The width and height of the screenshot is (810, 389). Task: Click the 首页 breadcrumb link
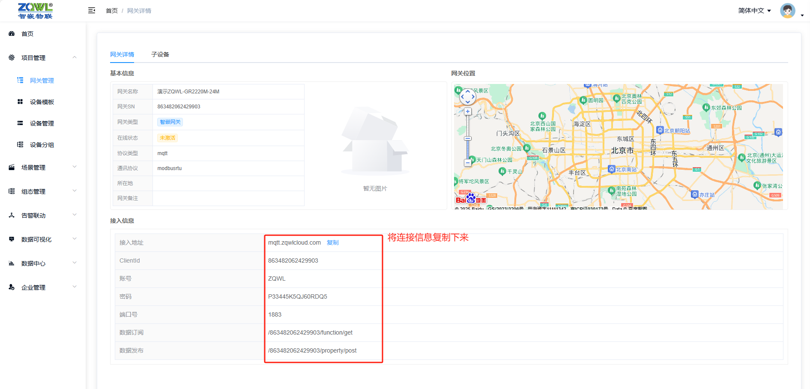(x=112, y=11)
